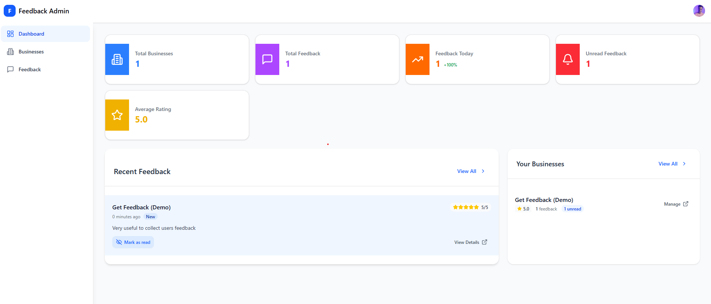Click the 0 minutes ago timestamp

click(x=126, y=217)
